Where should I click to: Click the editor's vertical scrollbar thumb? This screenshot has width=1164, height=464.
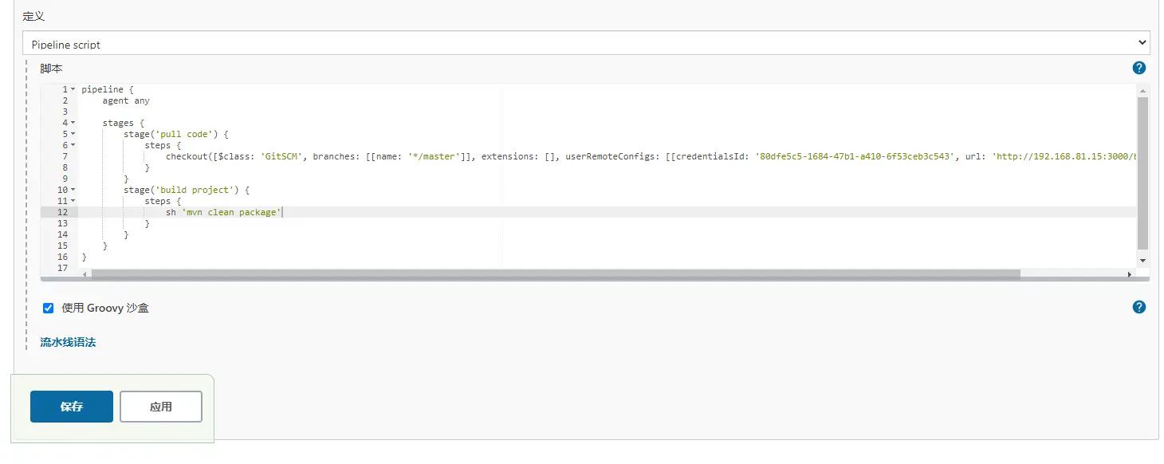(1142, 172)
